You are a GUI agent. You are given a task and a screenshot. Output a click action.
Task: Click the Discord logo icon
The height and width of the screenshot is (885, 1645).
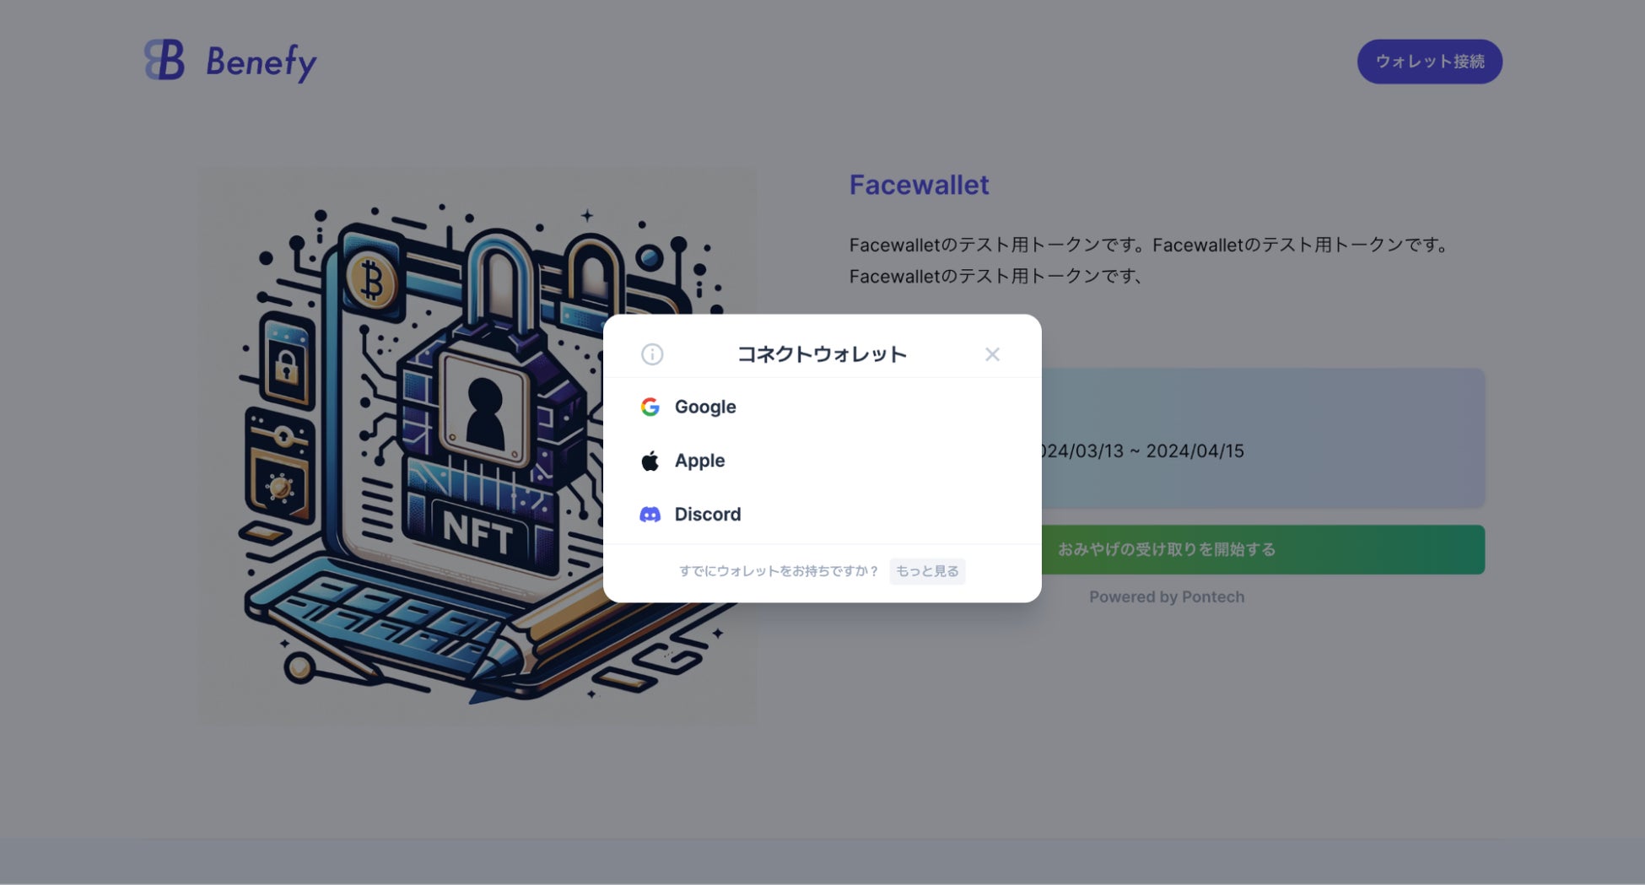[650, 515]
